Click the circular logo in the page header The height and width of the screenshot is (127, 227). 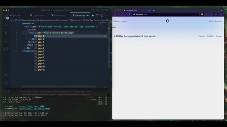[168, 21]
